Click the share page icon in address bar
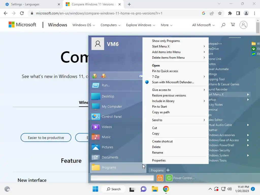Screen dimensions: 260x195 click(212, 13)
